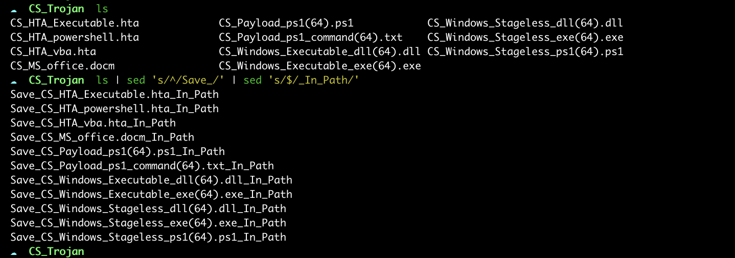Click the sed 's/$/_In_Path/' command text
Viewport: 735px width, 258px height.
[x=301, y=80]
